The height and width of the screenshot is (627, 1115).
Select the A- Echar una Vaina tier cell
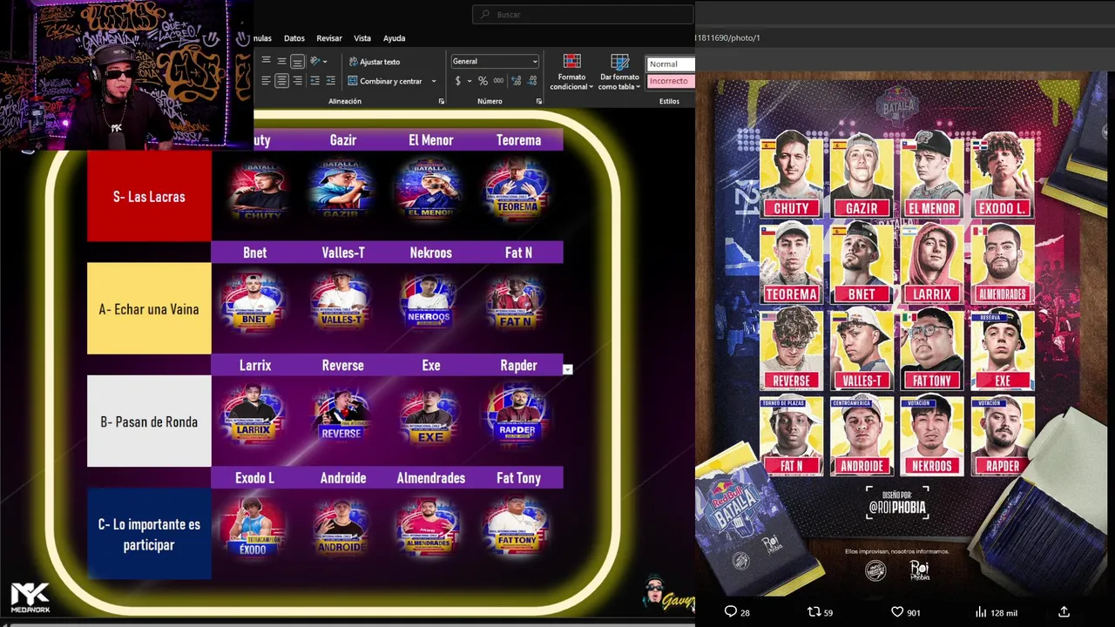point(149,309)
